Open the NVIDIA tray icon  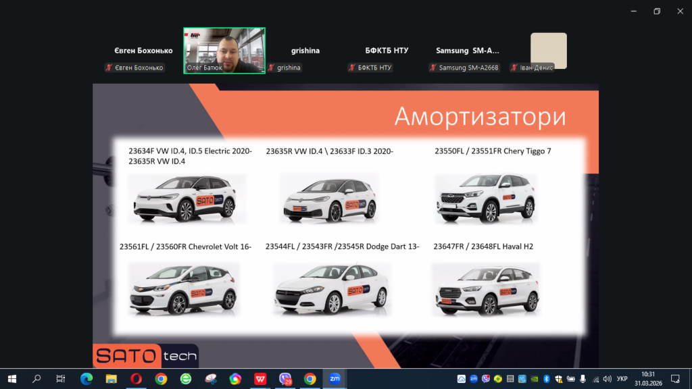tap(535, 379)
